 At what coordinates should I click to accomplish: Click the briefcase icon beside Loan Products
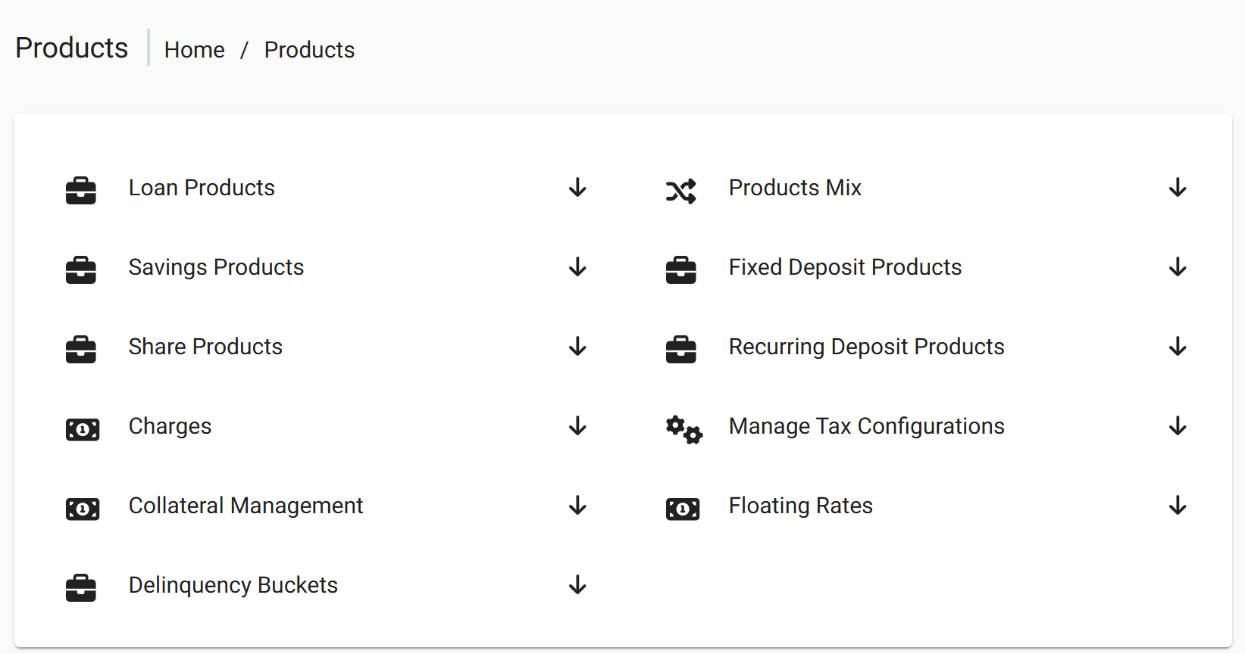point(81,190)
